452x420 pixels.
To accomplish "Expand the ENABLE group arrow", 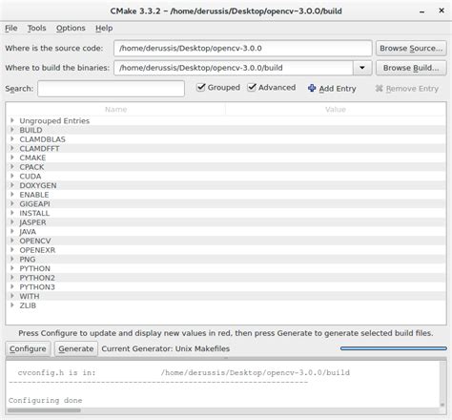I will pyautogui.click(x=12, y=194).
